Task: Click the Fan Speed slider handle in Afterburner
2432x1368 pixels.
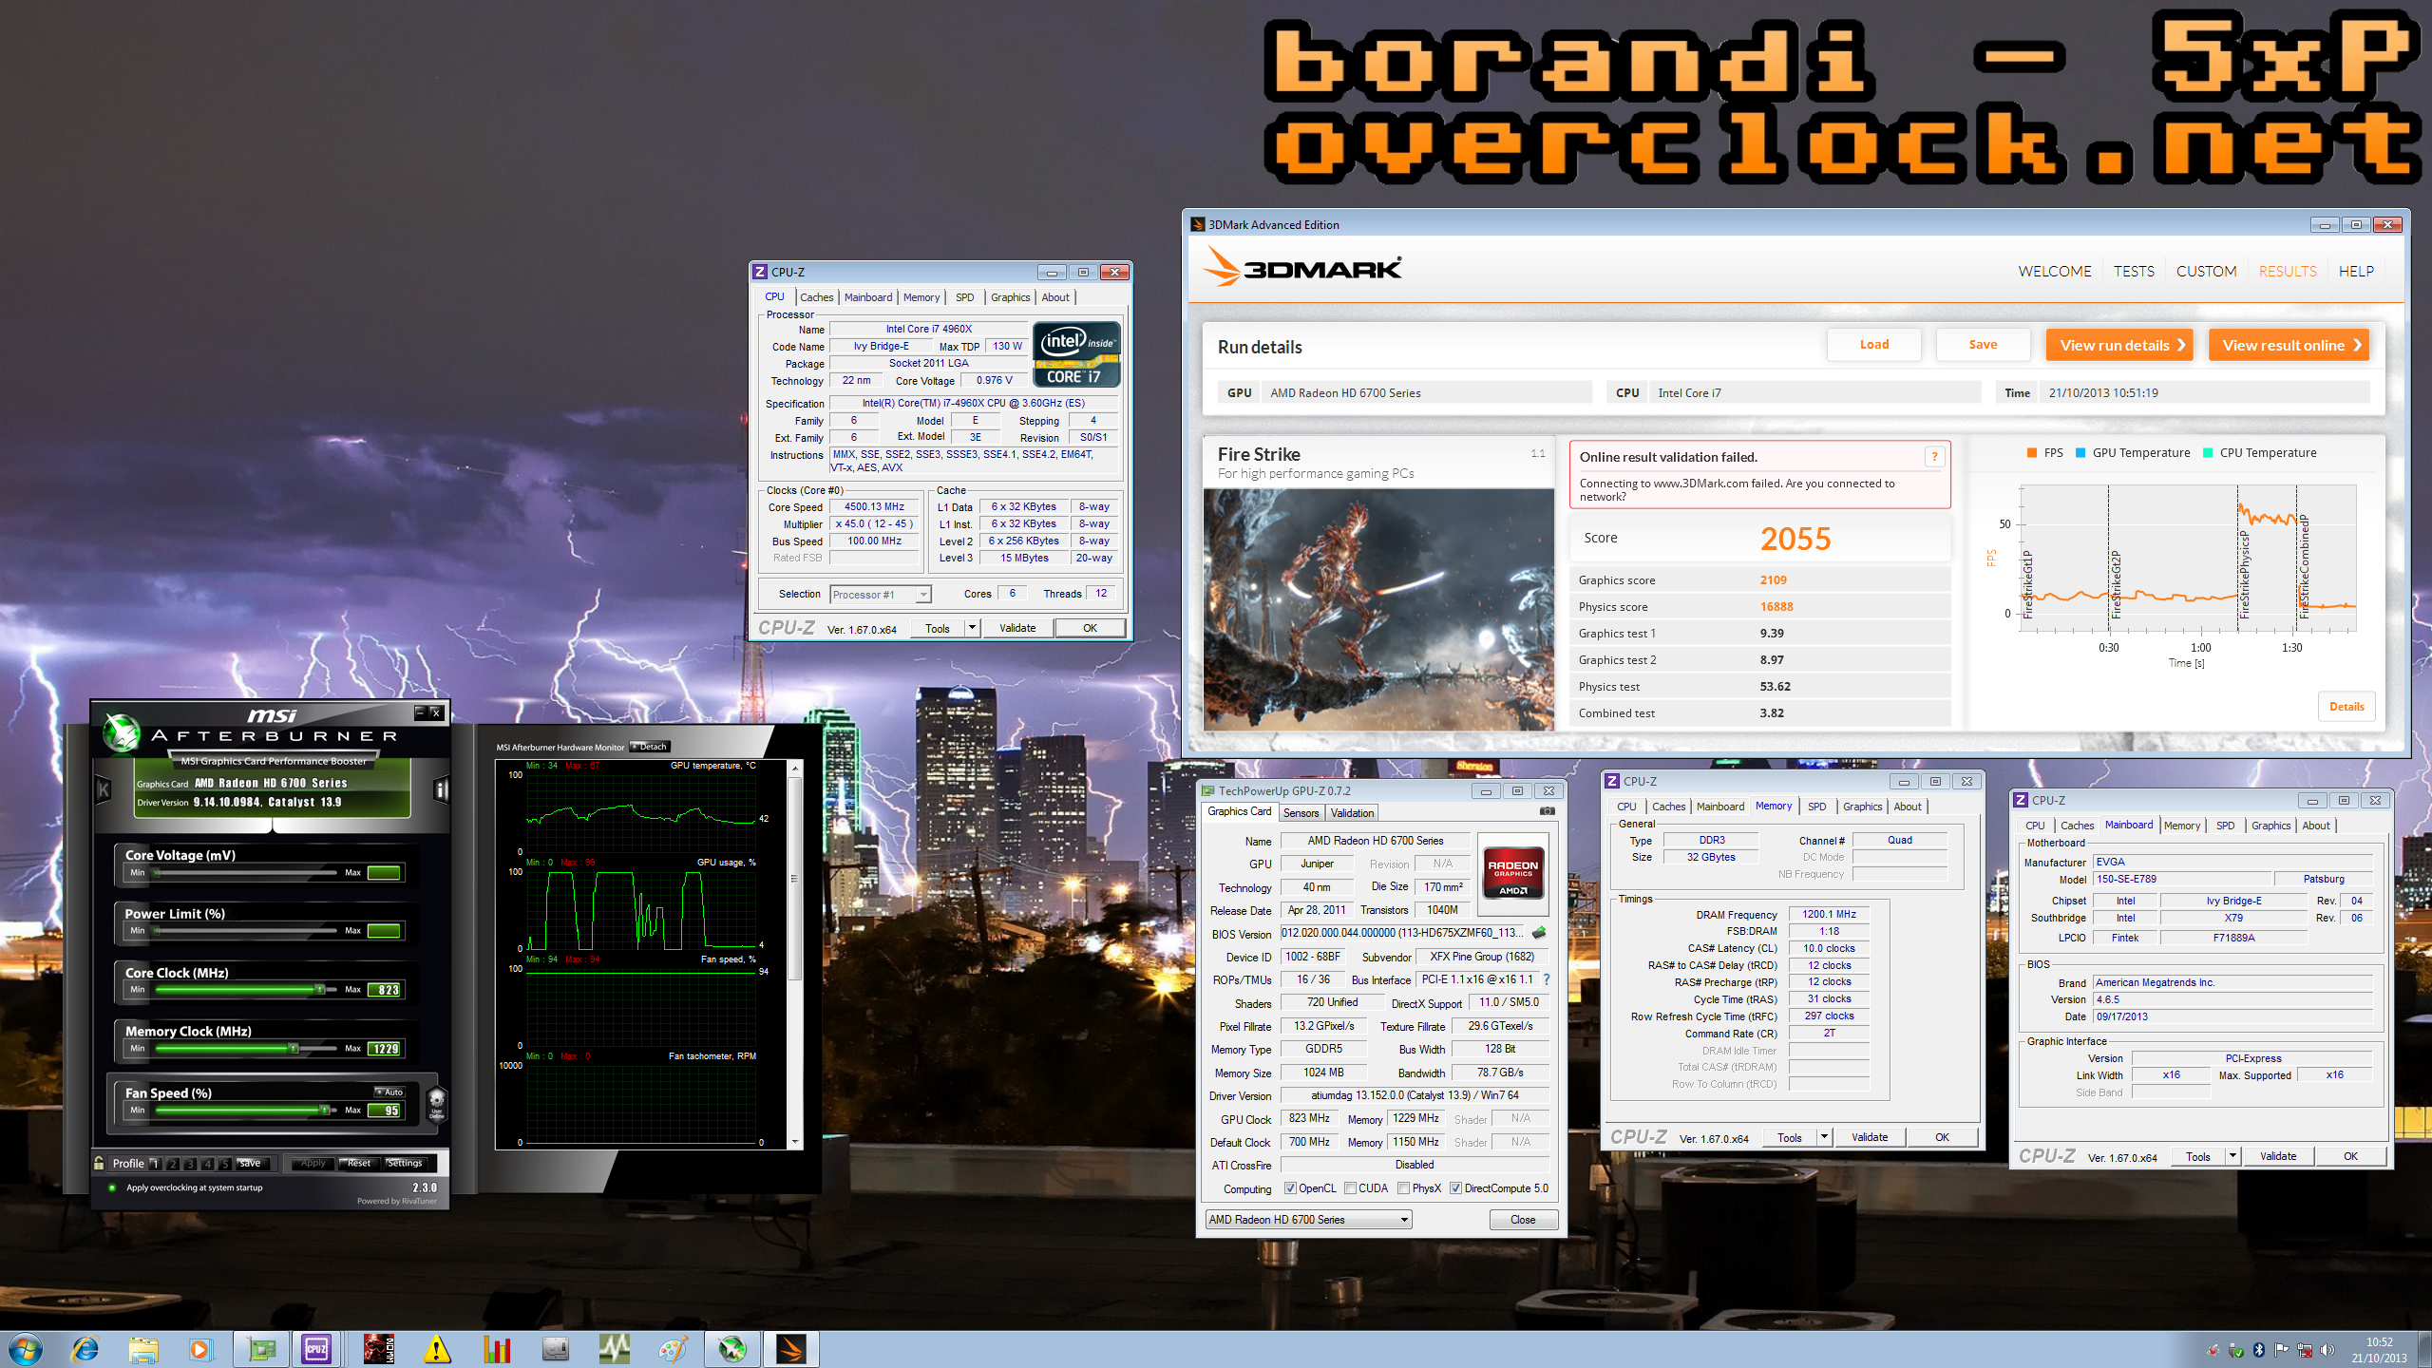Action: click(325, 1110)
